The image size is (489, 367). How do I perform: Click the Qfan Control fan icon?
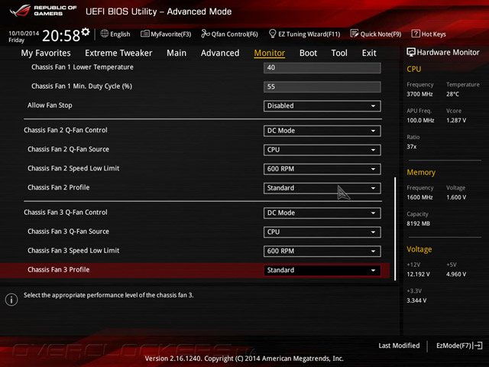click(206, 34)
